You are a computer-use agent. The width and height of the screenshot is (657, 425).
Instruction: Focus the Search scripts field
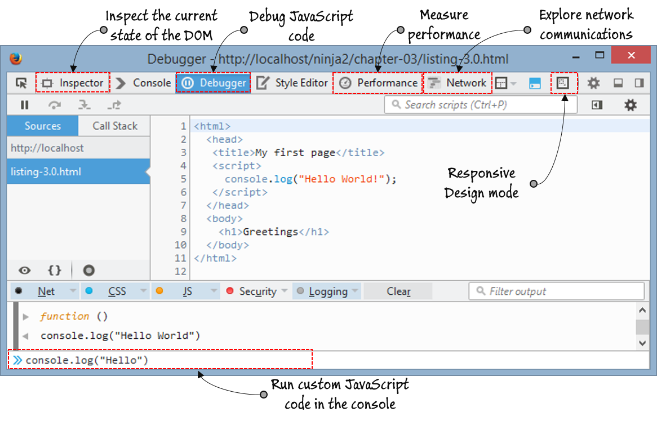(x=481, y=105)
